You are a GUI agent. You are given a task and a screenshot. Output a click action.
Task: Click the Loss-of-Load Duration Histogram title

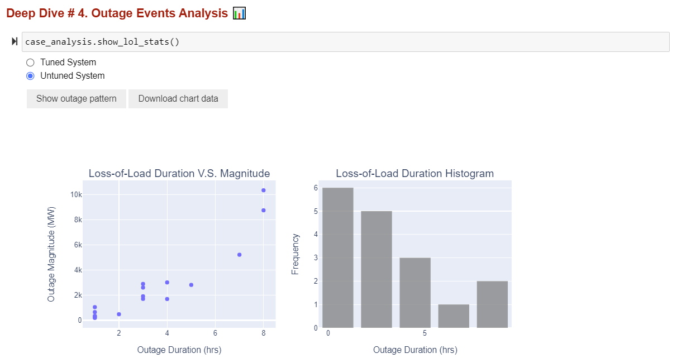[415, 174]
